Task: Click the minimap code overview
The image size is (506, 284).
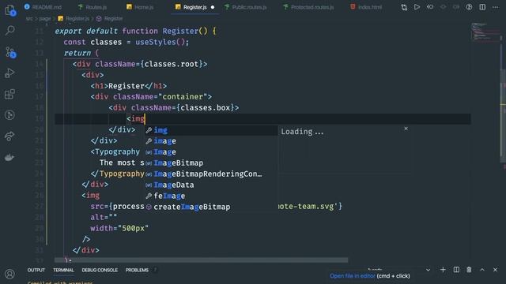Action: [x=485, y=32]
